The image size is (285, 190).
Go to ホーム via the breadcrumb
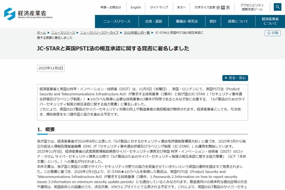(41, 33)
